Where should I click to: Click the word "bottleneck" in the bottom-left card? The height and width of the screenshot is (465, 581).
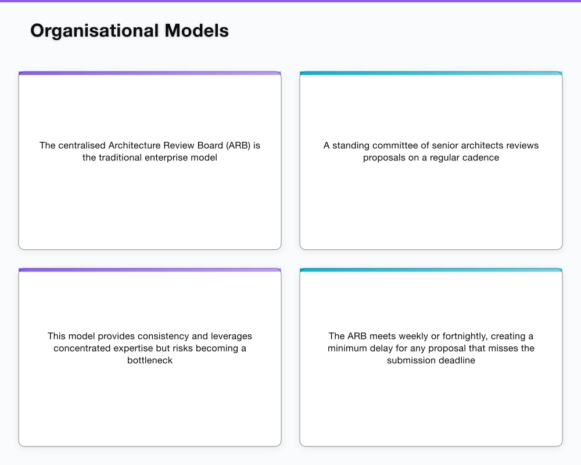pos(150,360)
